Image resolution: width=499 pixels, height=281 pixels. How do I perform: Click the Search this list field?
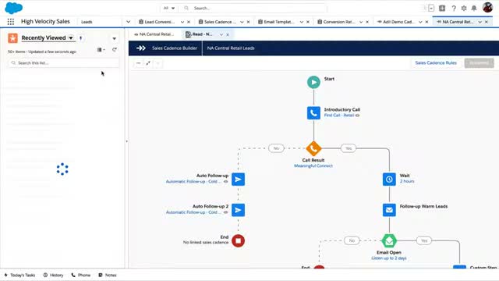point(63,63)
